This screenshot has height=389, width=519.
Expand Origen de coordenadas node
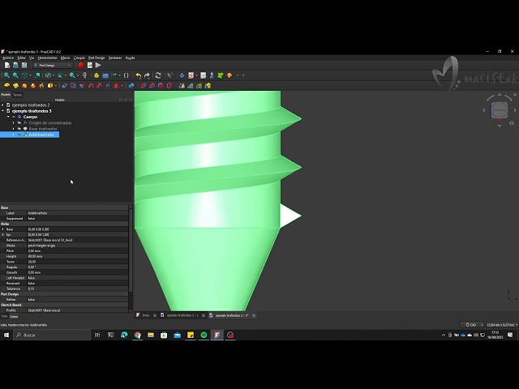click(14, 123)
